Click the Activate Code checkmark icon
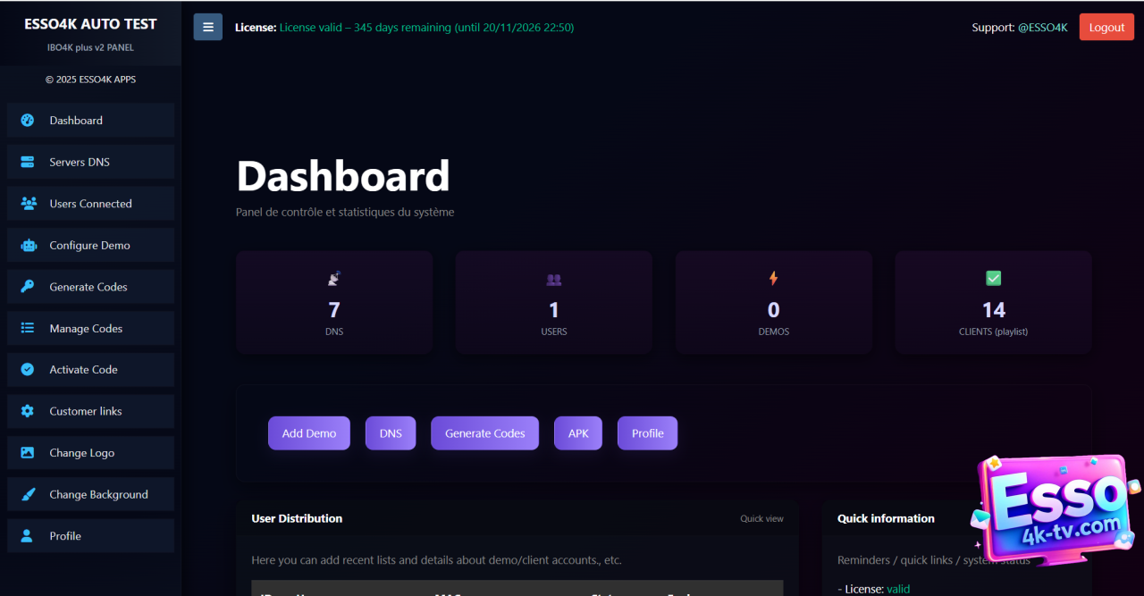The width and height of the screenshot is (1144, 596). pyautogui.click(x=28, y=370)
